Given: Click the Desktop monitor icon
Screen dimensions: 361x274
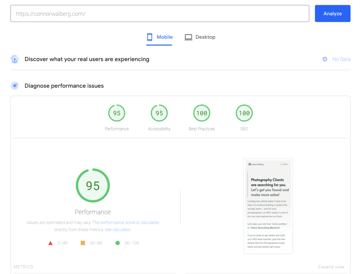Looking at the screenshot, I should click(188, 37).
